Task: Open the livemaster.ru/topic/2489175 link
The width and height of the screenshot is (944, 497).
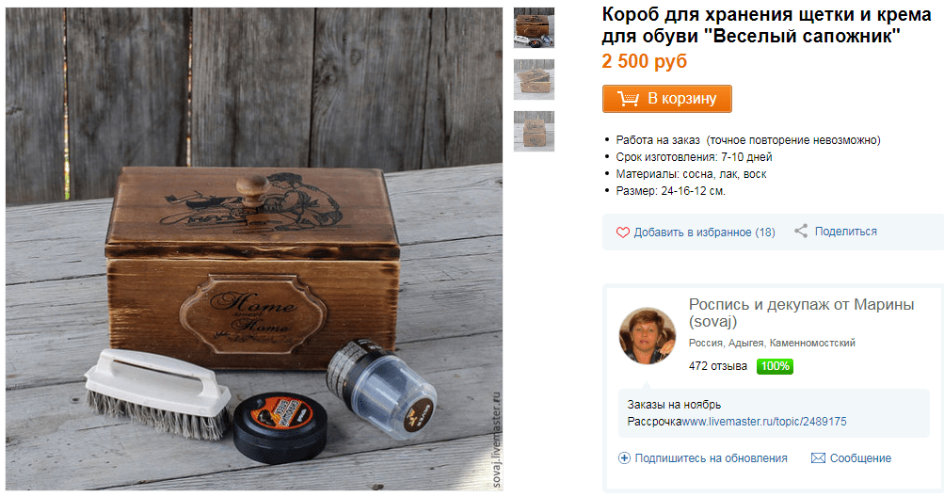Action: (x=764, y=422)
